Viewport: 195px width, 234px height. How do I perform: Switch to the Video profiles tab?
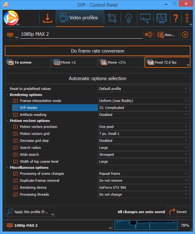[x=80, y=18]
